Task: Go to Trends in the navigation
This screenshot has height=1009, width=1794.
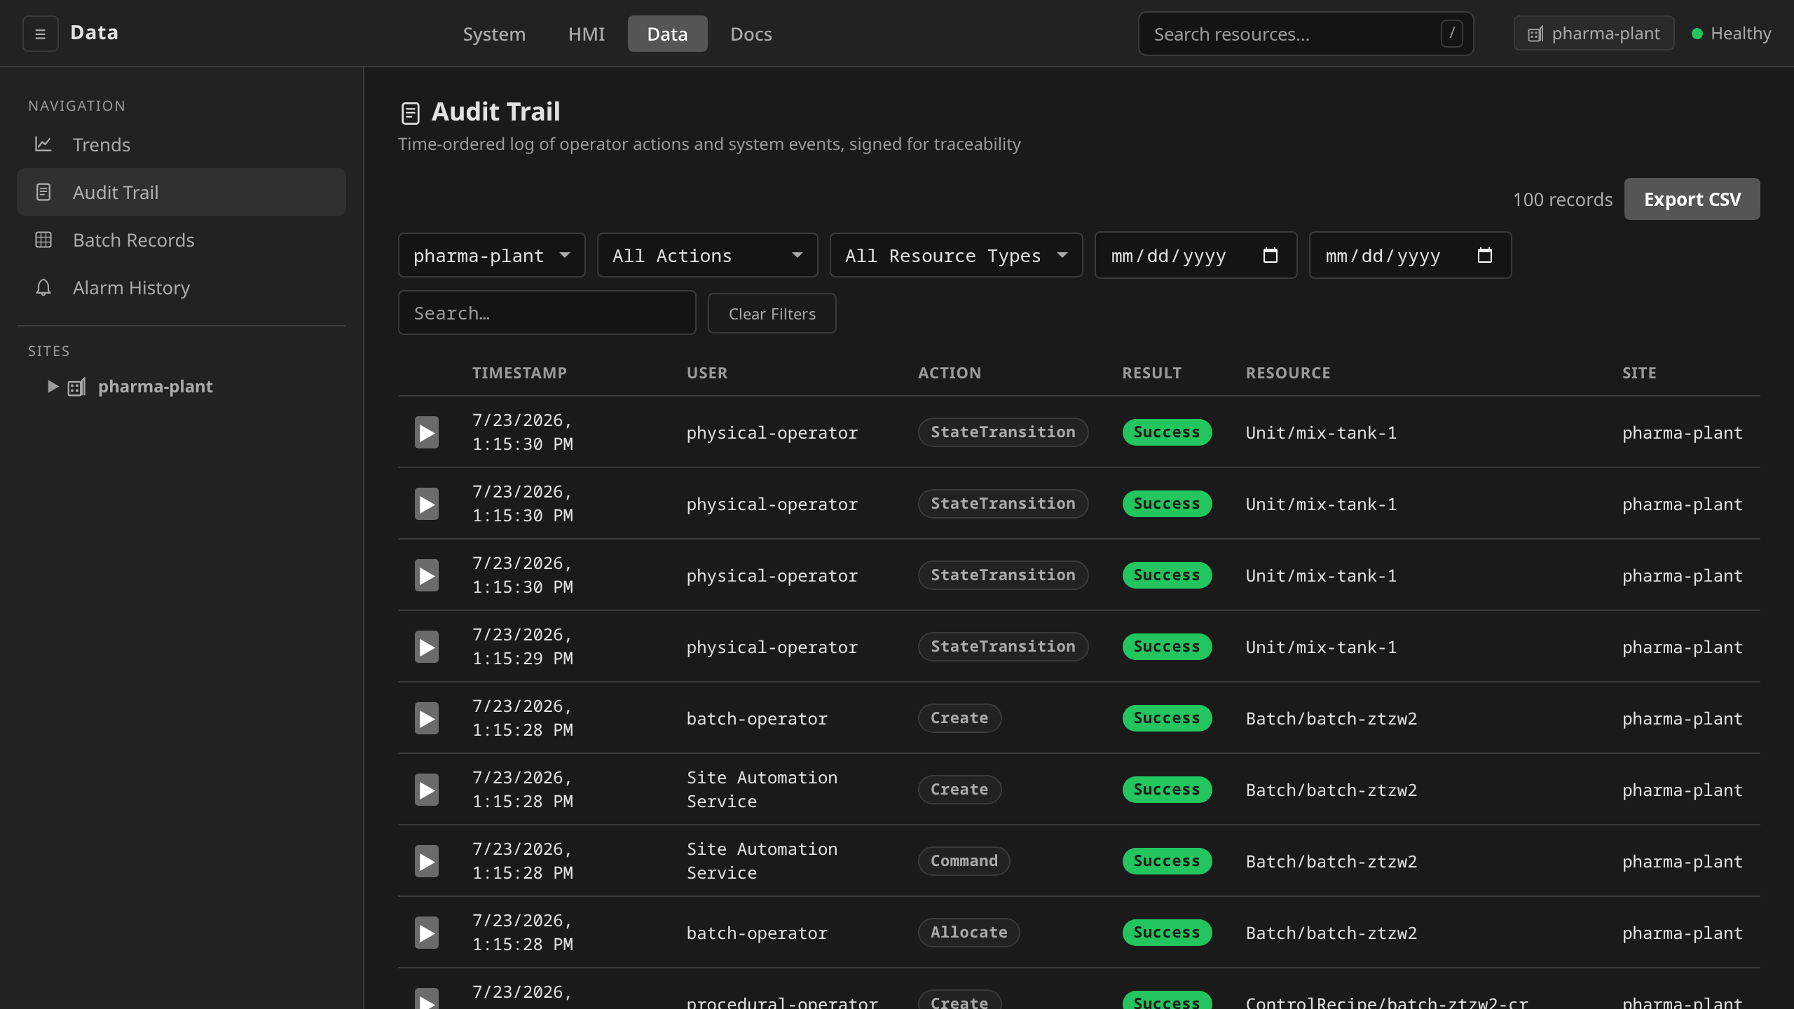Action: point(182,144)
